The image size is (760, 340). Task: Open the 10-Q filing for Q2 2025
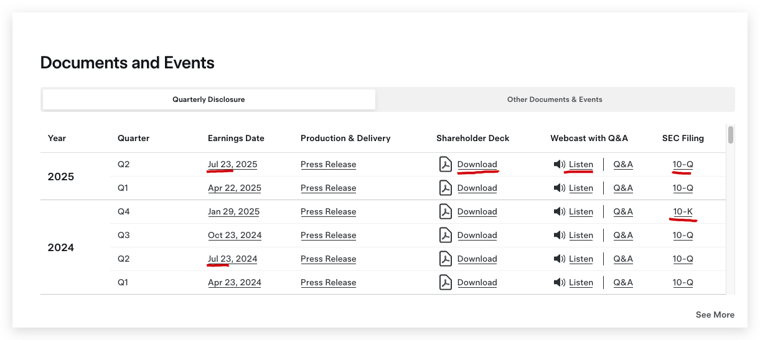(683, 165)
